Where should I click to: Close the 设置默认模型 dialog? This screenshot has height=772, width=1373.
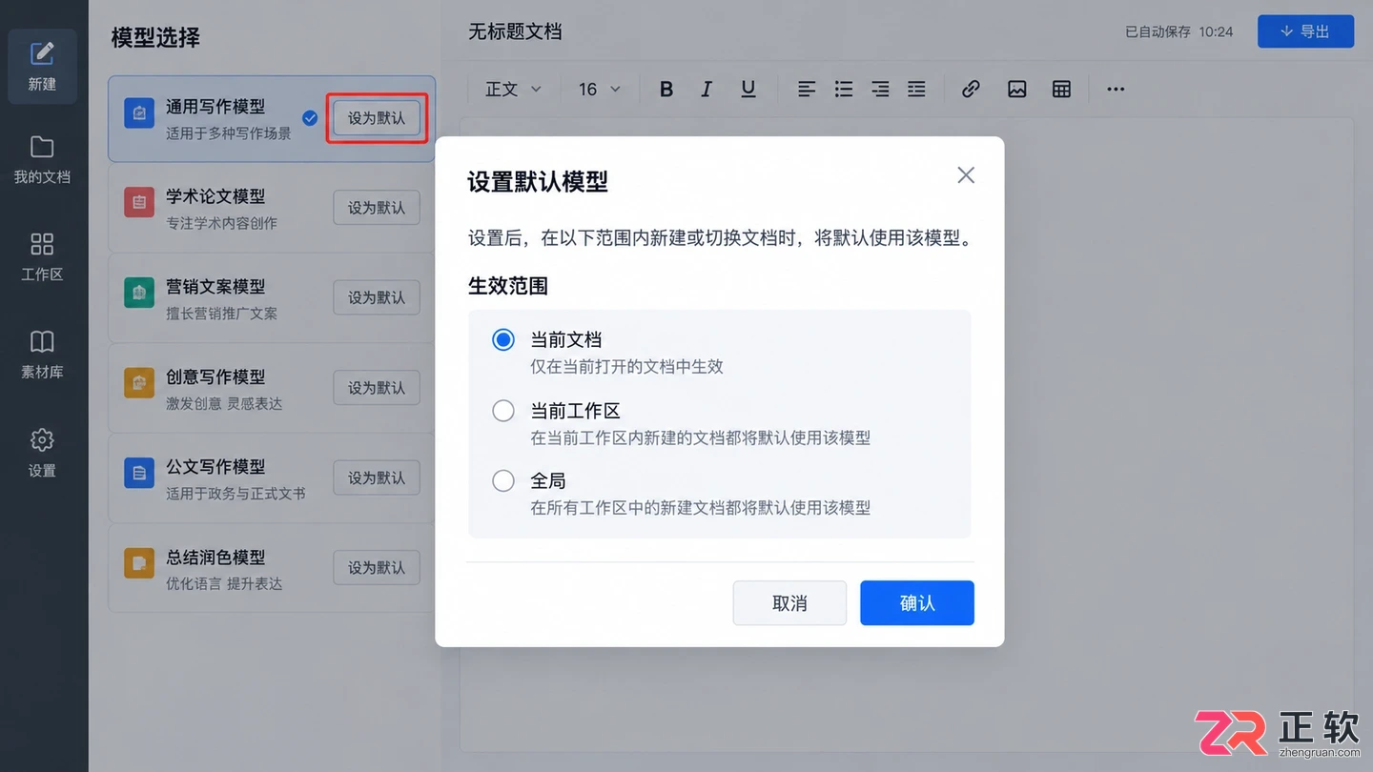(x=966, y=175)
